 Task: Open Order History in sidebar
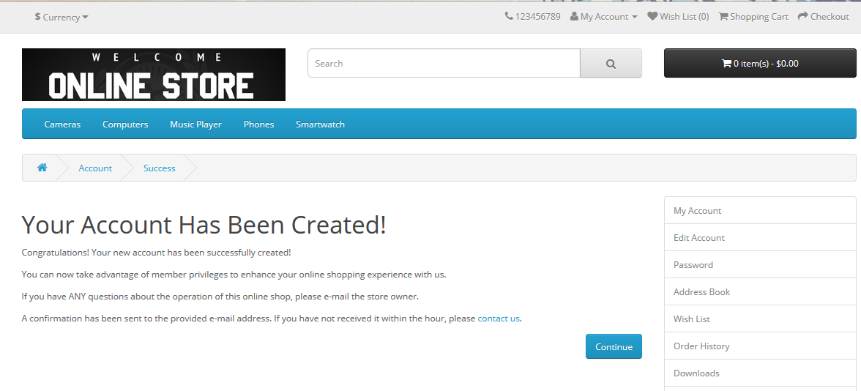tap(760, 346)
